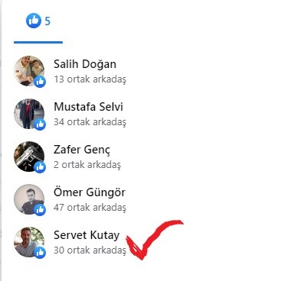The image size is (294, 281).
Task: Open Servet Kutay's profile picture
Action: (x=29, y=242)
